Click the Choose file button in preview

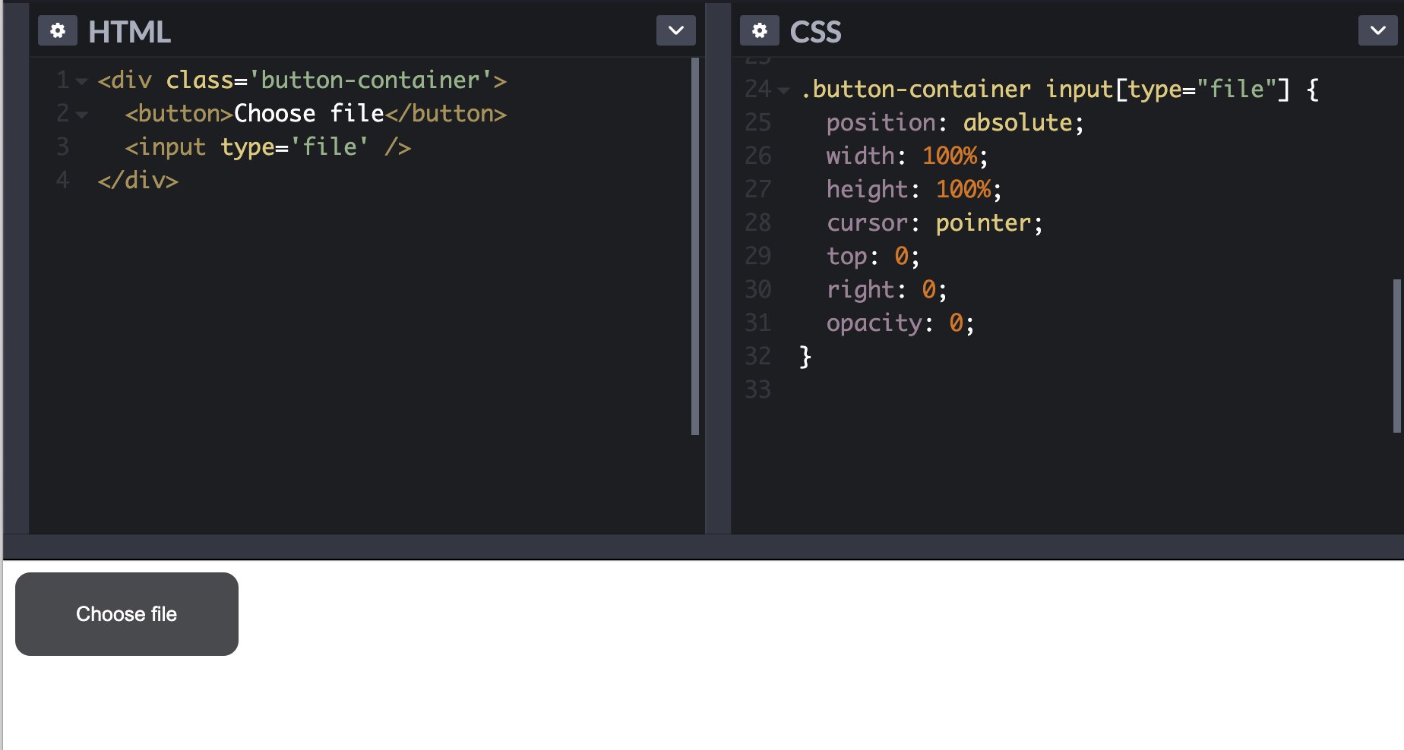(126, 613)
